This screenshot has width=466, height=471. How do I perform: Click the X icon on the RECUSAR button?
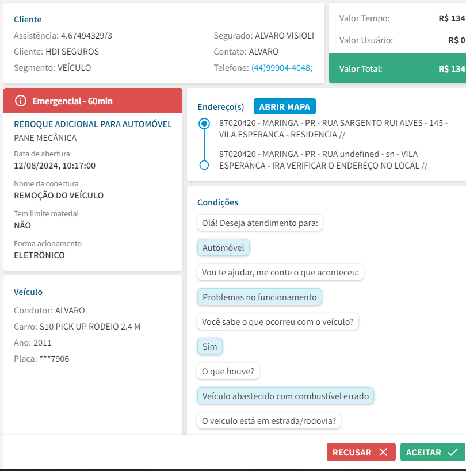tap(383, 452)
